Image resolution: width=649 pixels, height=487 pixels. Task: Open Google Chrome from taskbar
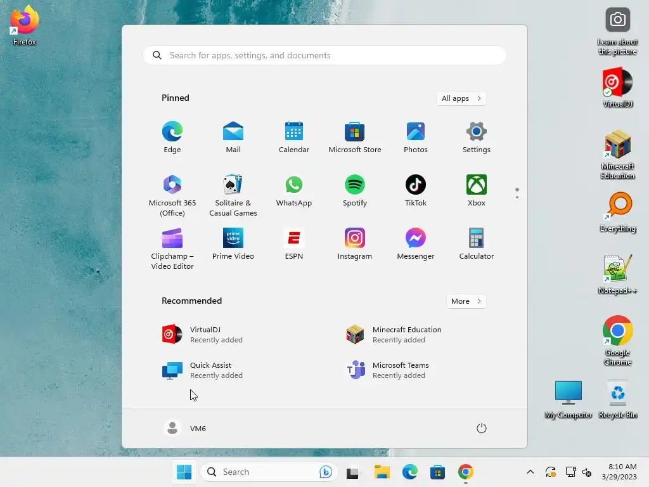[466, 472]
